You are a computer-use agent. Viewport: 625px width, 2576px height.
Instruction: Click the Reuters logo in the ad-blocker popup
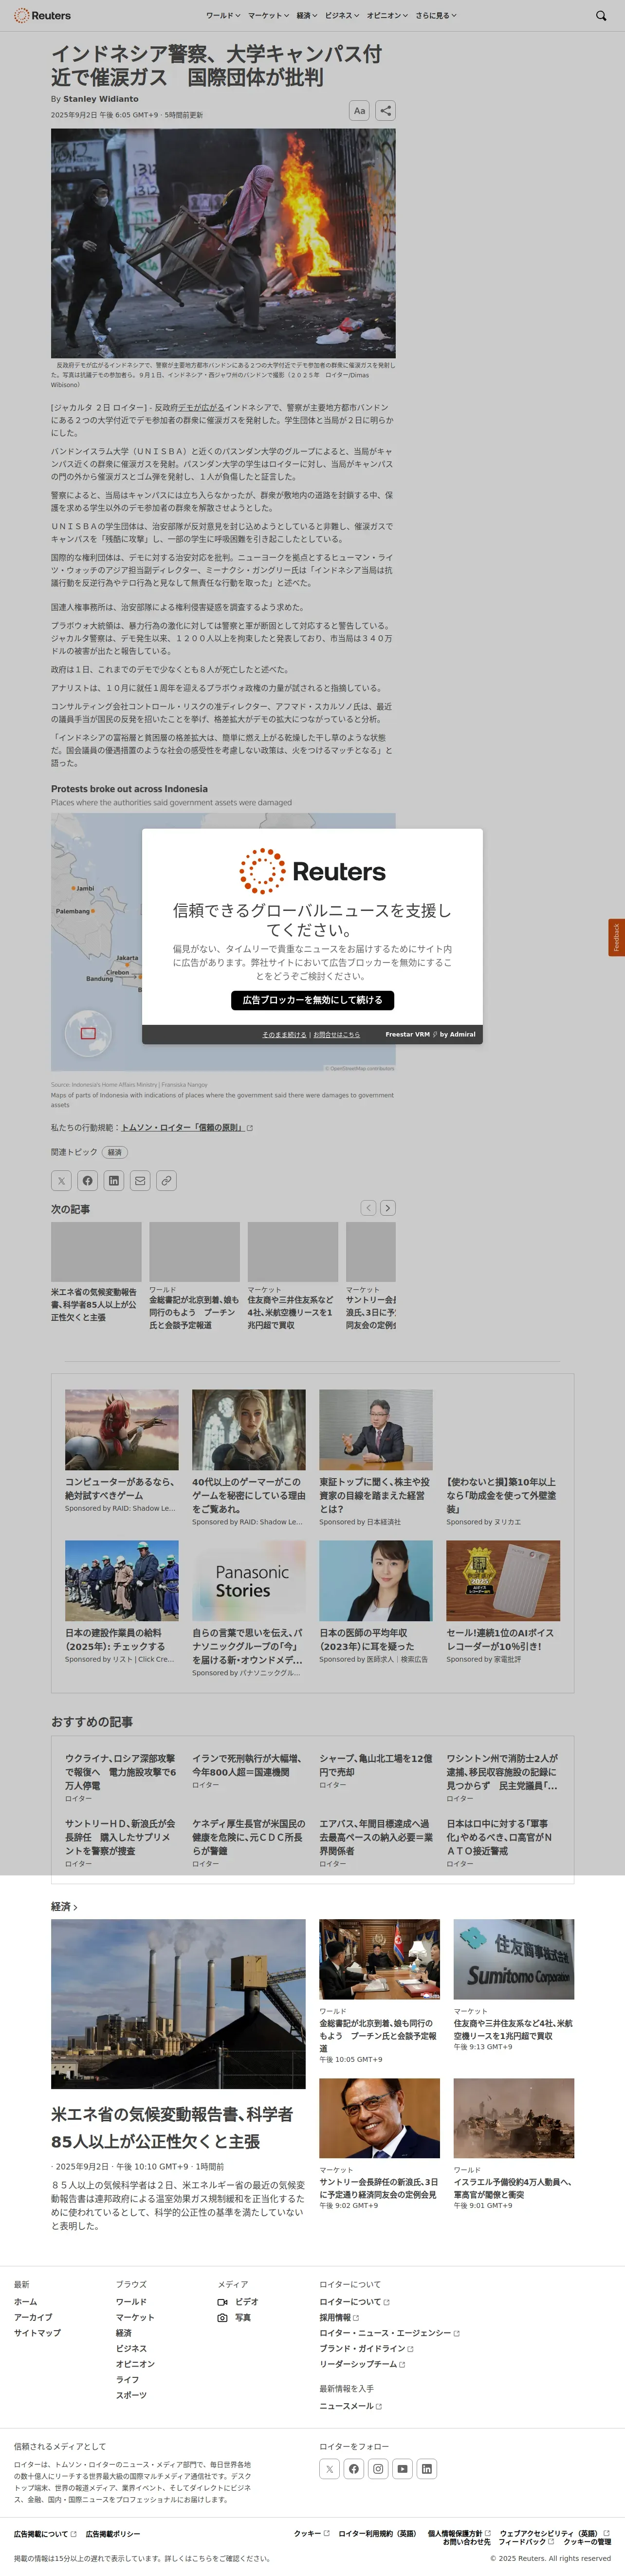coord(312,871)
